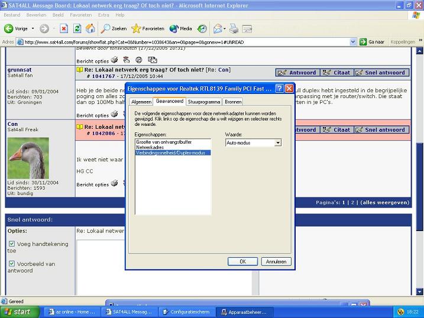The width and height of the screenshot is (424, 318).
Task: Click the page scrollbar up arrow
Action: [419, 51]
